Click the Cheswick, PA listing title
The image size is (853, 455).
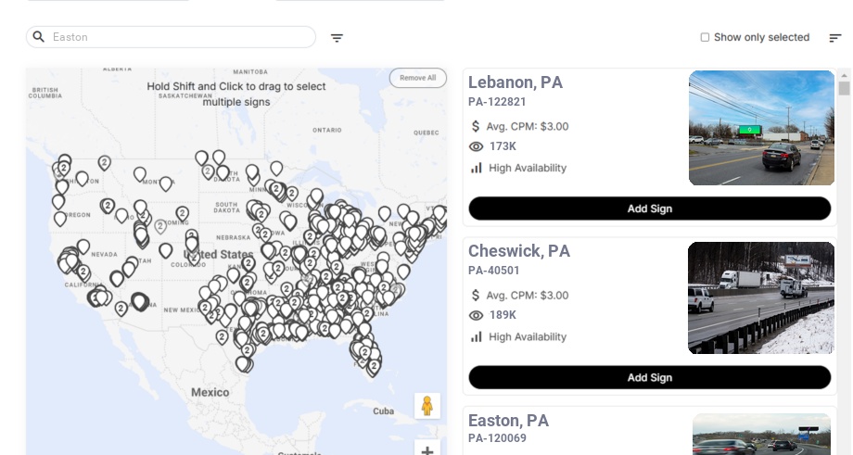[x=519, y=251]
